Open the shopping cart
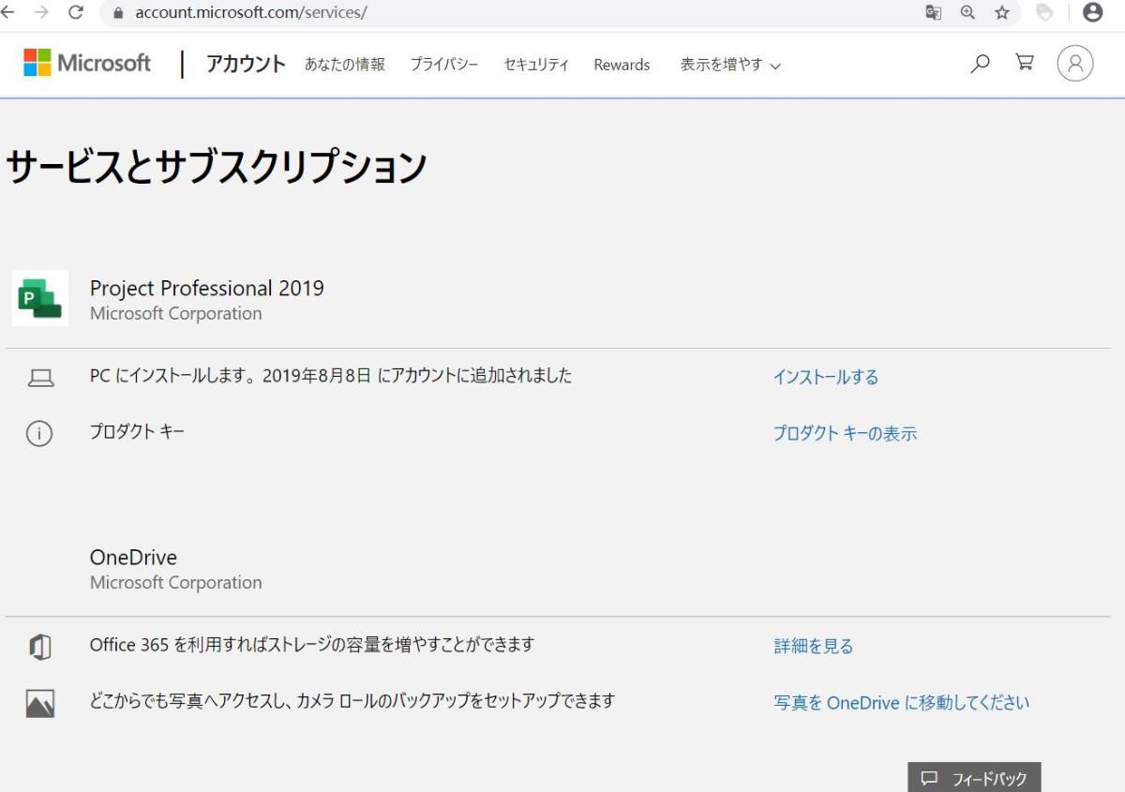The width and height of the screenshot is (1125, 792). (1025, 63)
